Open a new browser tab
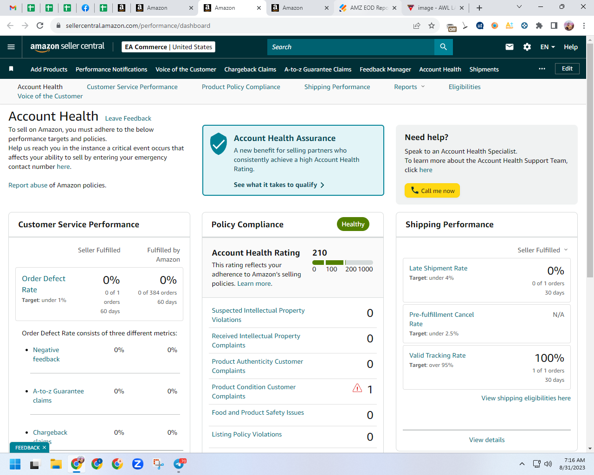The image size is (594, 475). (479, 8)
